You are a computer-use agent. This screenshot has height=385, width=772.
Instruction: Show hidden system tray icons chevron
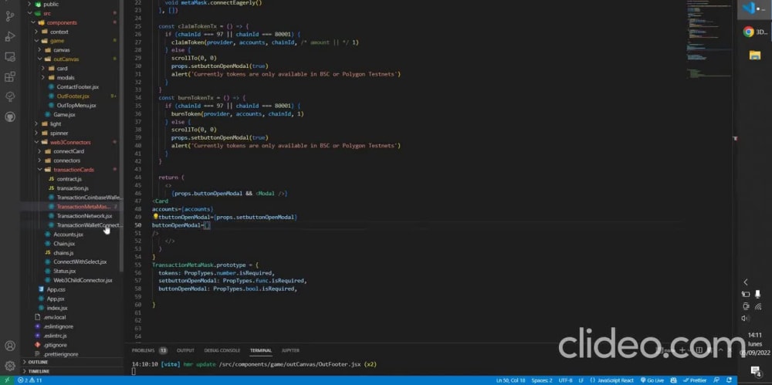click(x=746, y=282)
